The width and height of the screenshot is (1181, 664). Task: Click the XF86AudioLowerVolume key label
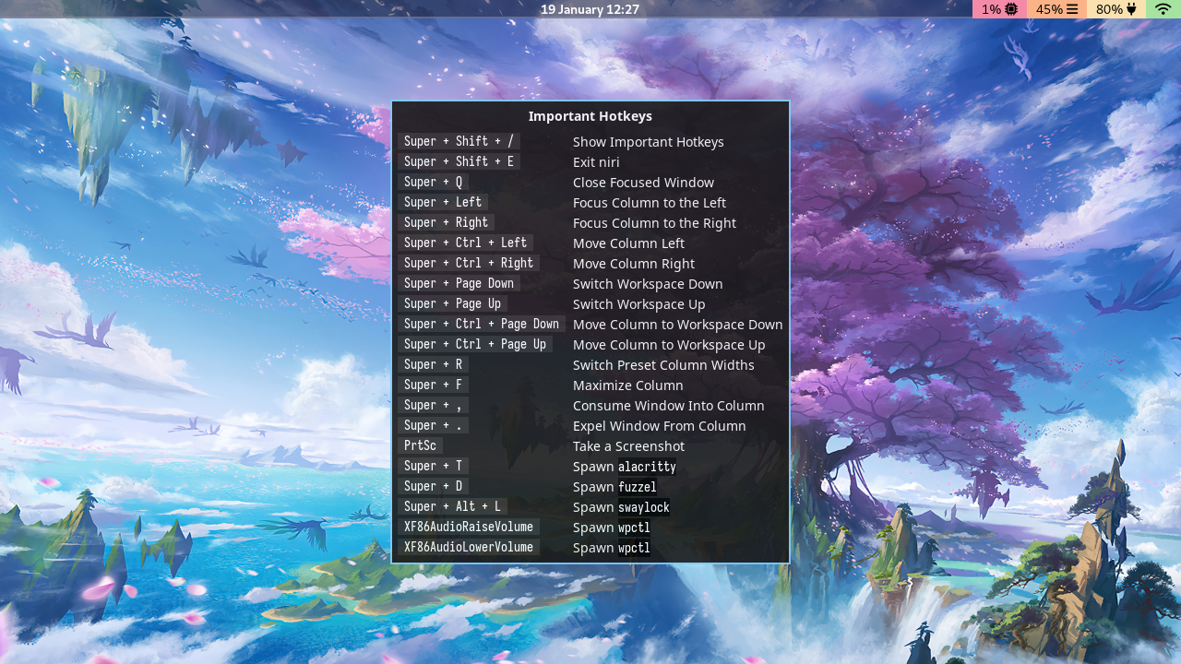point(469,547)
